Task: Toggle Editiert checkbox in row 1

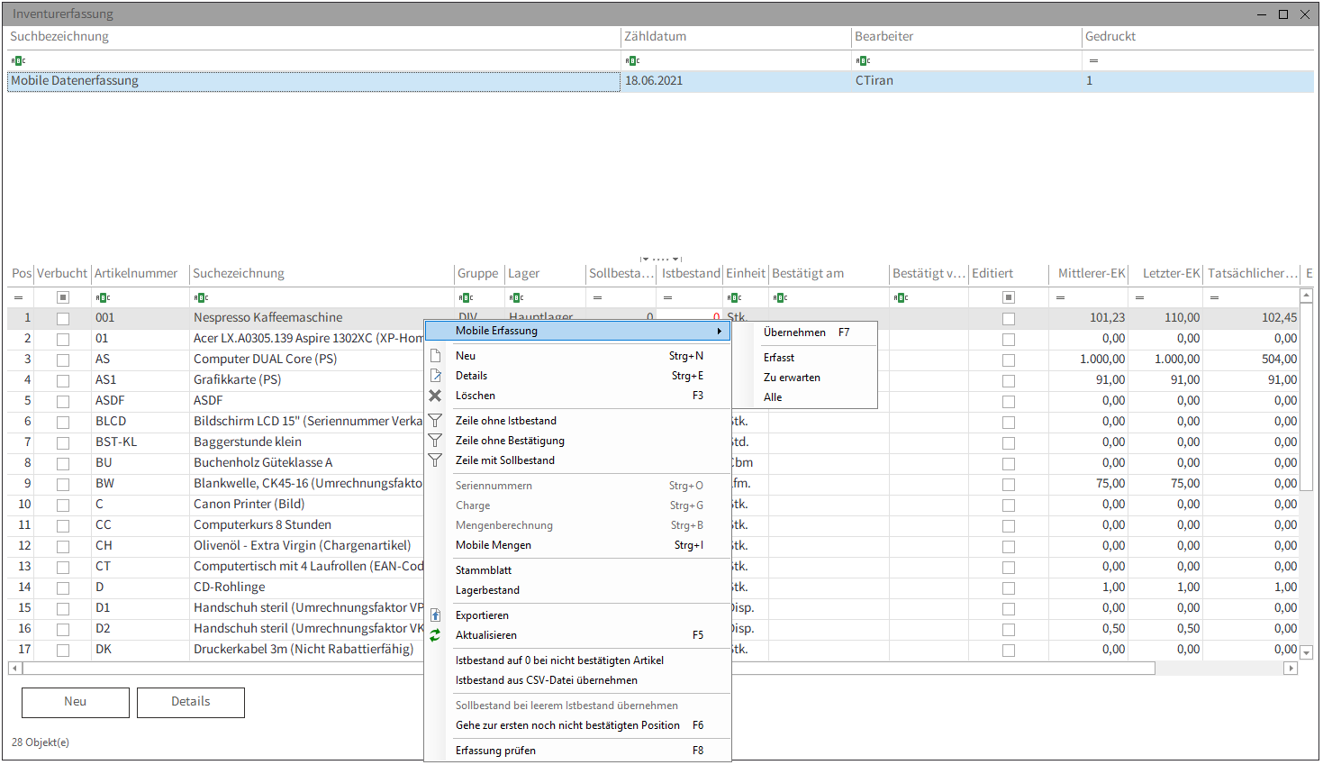Action: click(x=1009, y=319)
